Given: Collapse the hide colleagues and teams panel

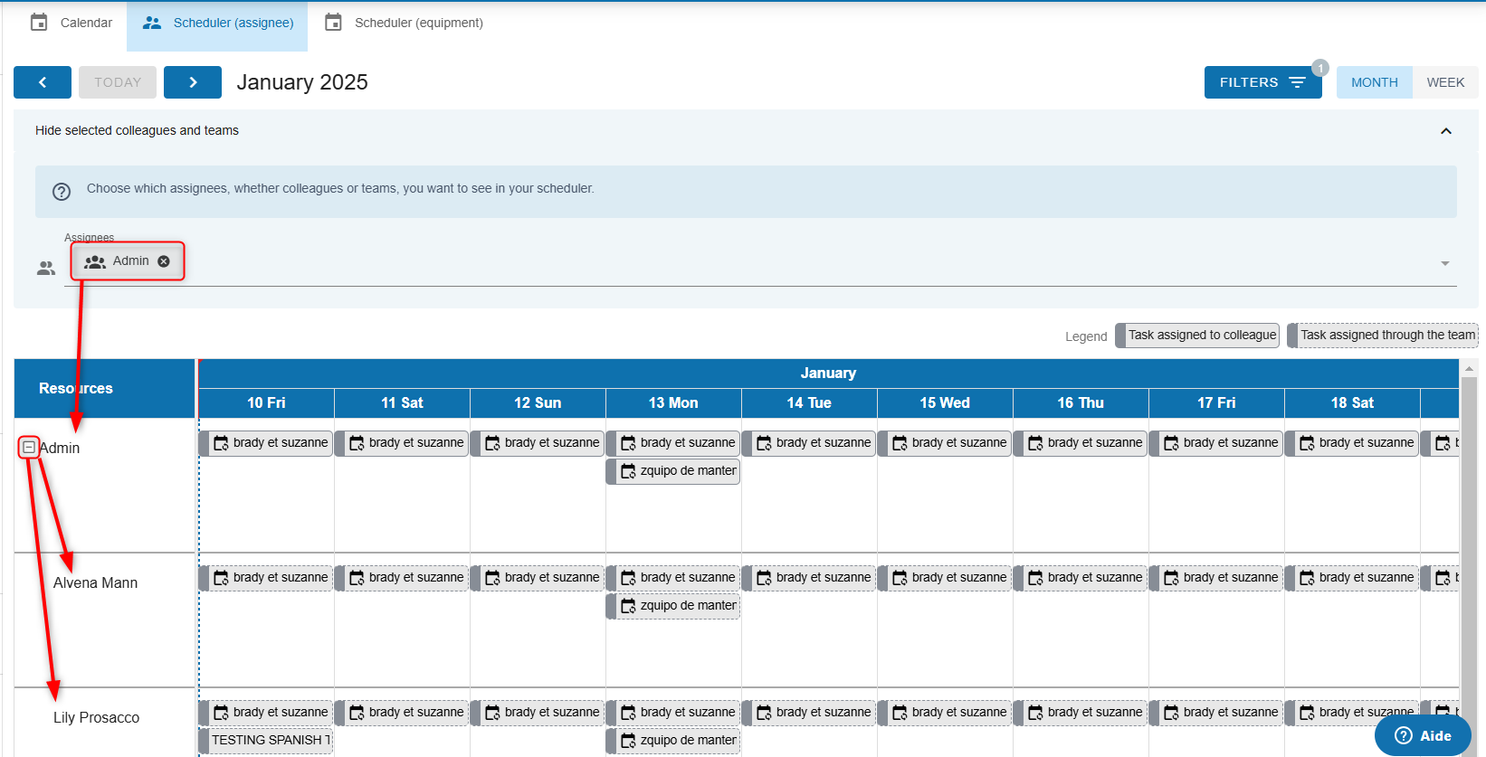Looking at the screenshot, I should pos(1445,131).
